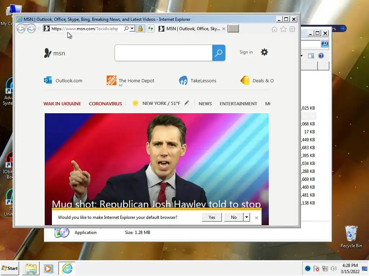Image resolution: width=369 pixels, height=276 pixels.
Task: Dismiss the default browser notification bar
Action: point(257,217)
